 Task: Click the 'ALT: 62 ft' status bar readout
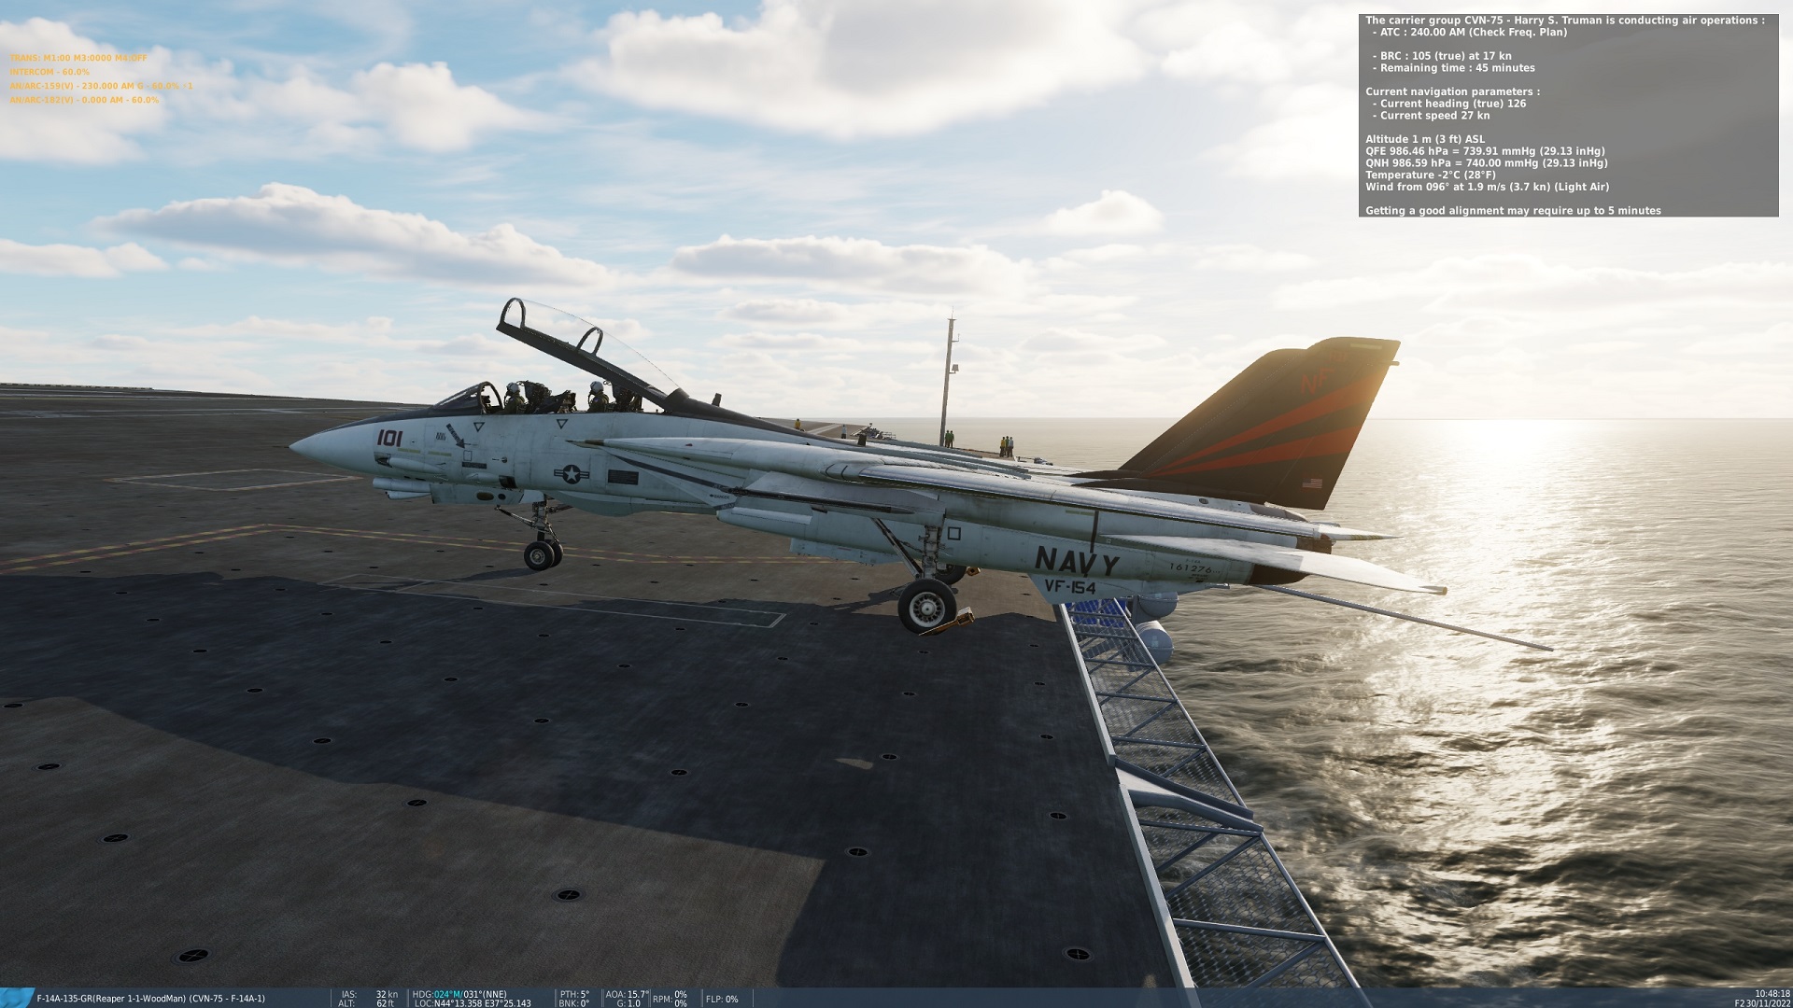click(x=368, y=1003)
